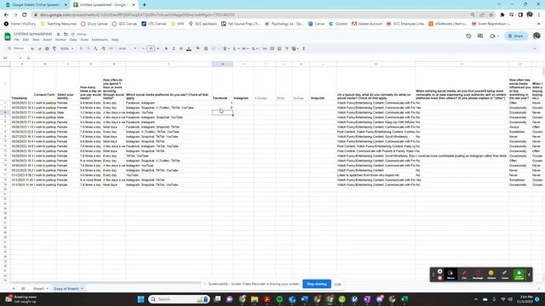
Task: Decrease the font size with minus button
Action: tap(143, 49)
